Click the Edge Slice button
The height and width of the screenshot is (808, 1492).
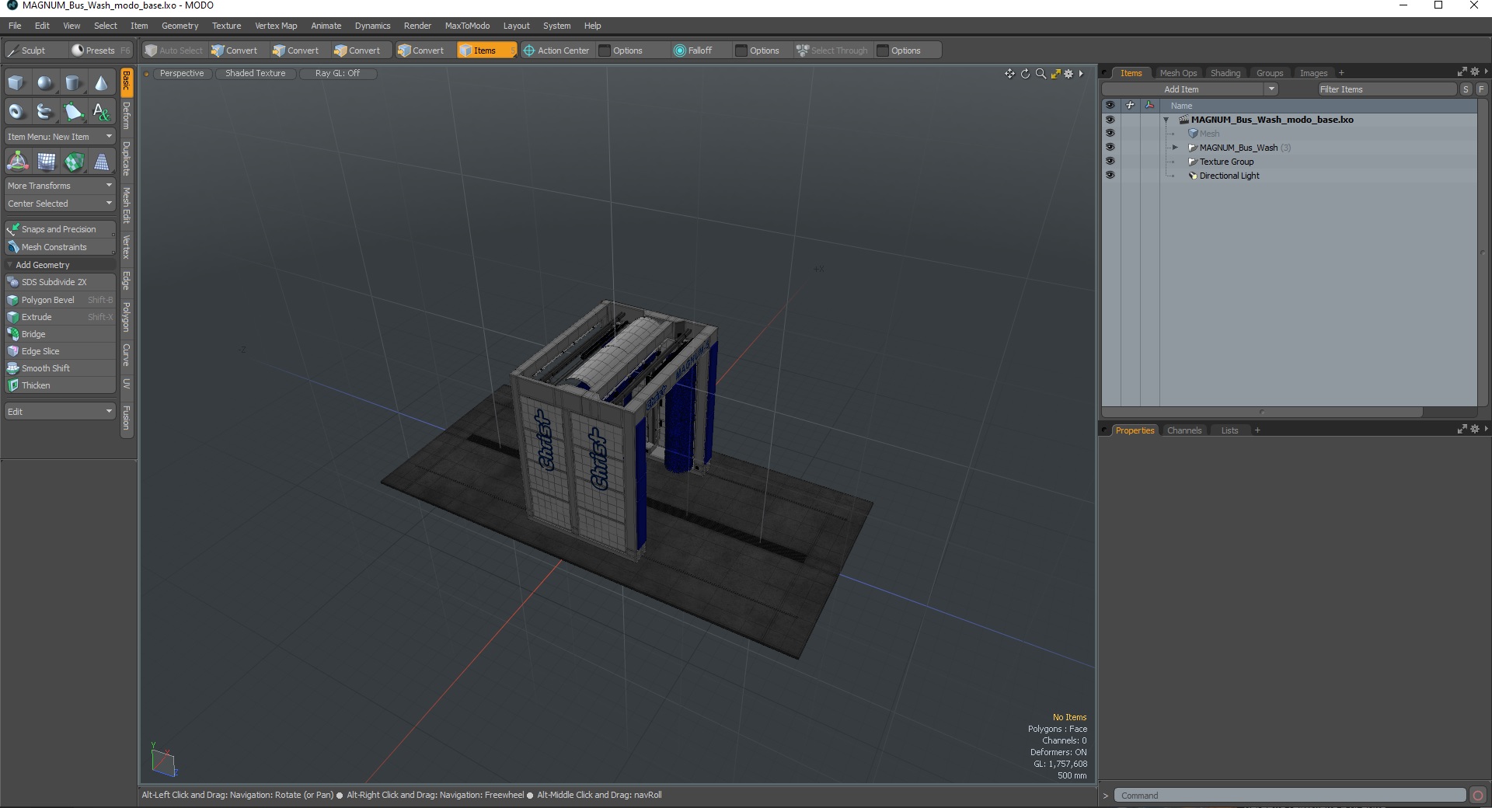60,351
